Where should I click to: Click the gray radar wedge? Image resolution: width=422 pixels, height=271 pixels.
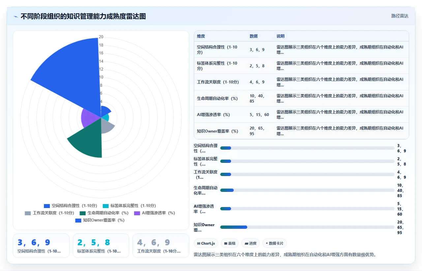click(x=106, y=126)
